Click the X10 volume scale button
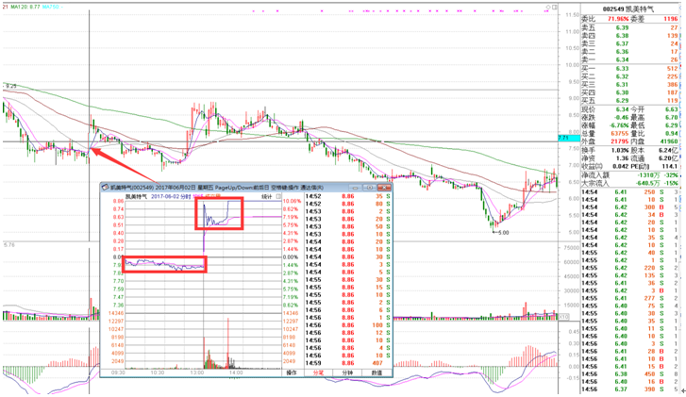This screenshot has height=397, width=686. coord(563,317)
